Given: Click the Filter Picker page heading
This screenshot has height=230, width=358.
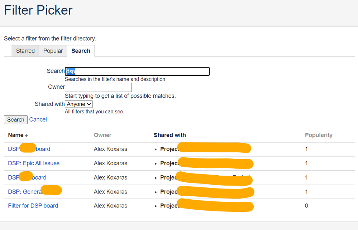Looking at the screenshot, I should (x=38, y=10).
